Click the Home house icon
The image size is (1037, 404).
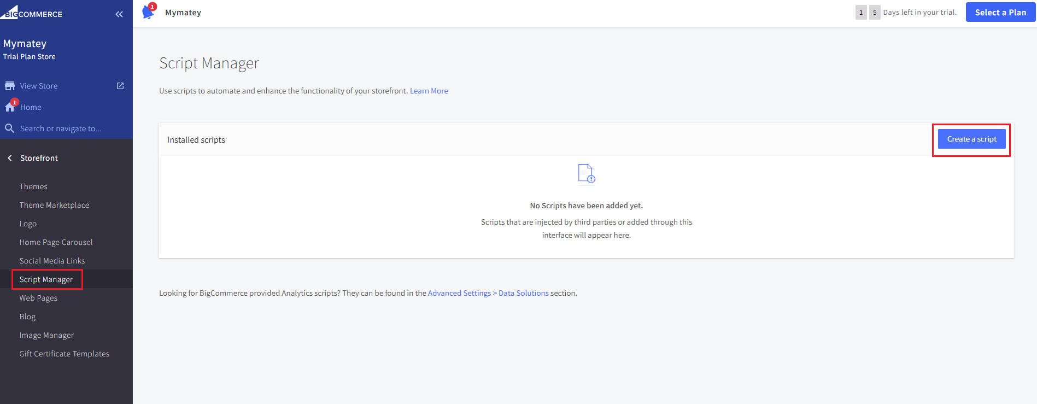10,107
